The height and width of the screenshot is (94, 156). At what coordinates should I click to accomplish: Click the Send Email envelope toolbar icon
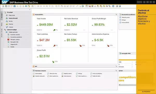(9, 6)
